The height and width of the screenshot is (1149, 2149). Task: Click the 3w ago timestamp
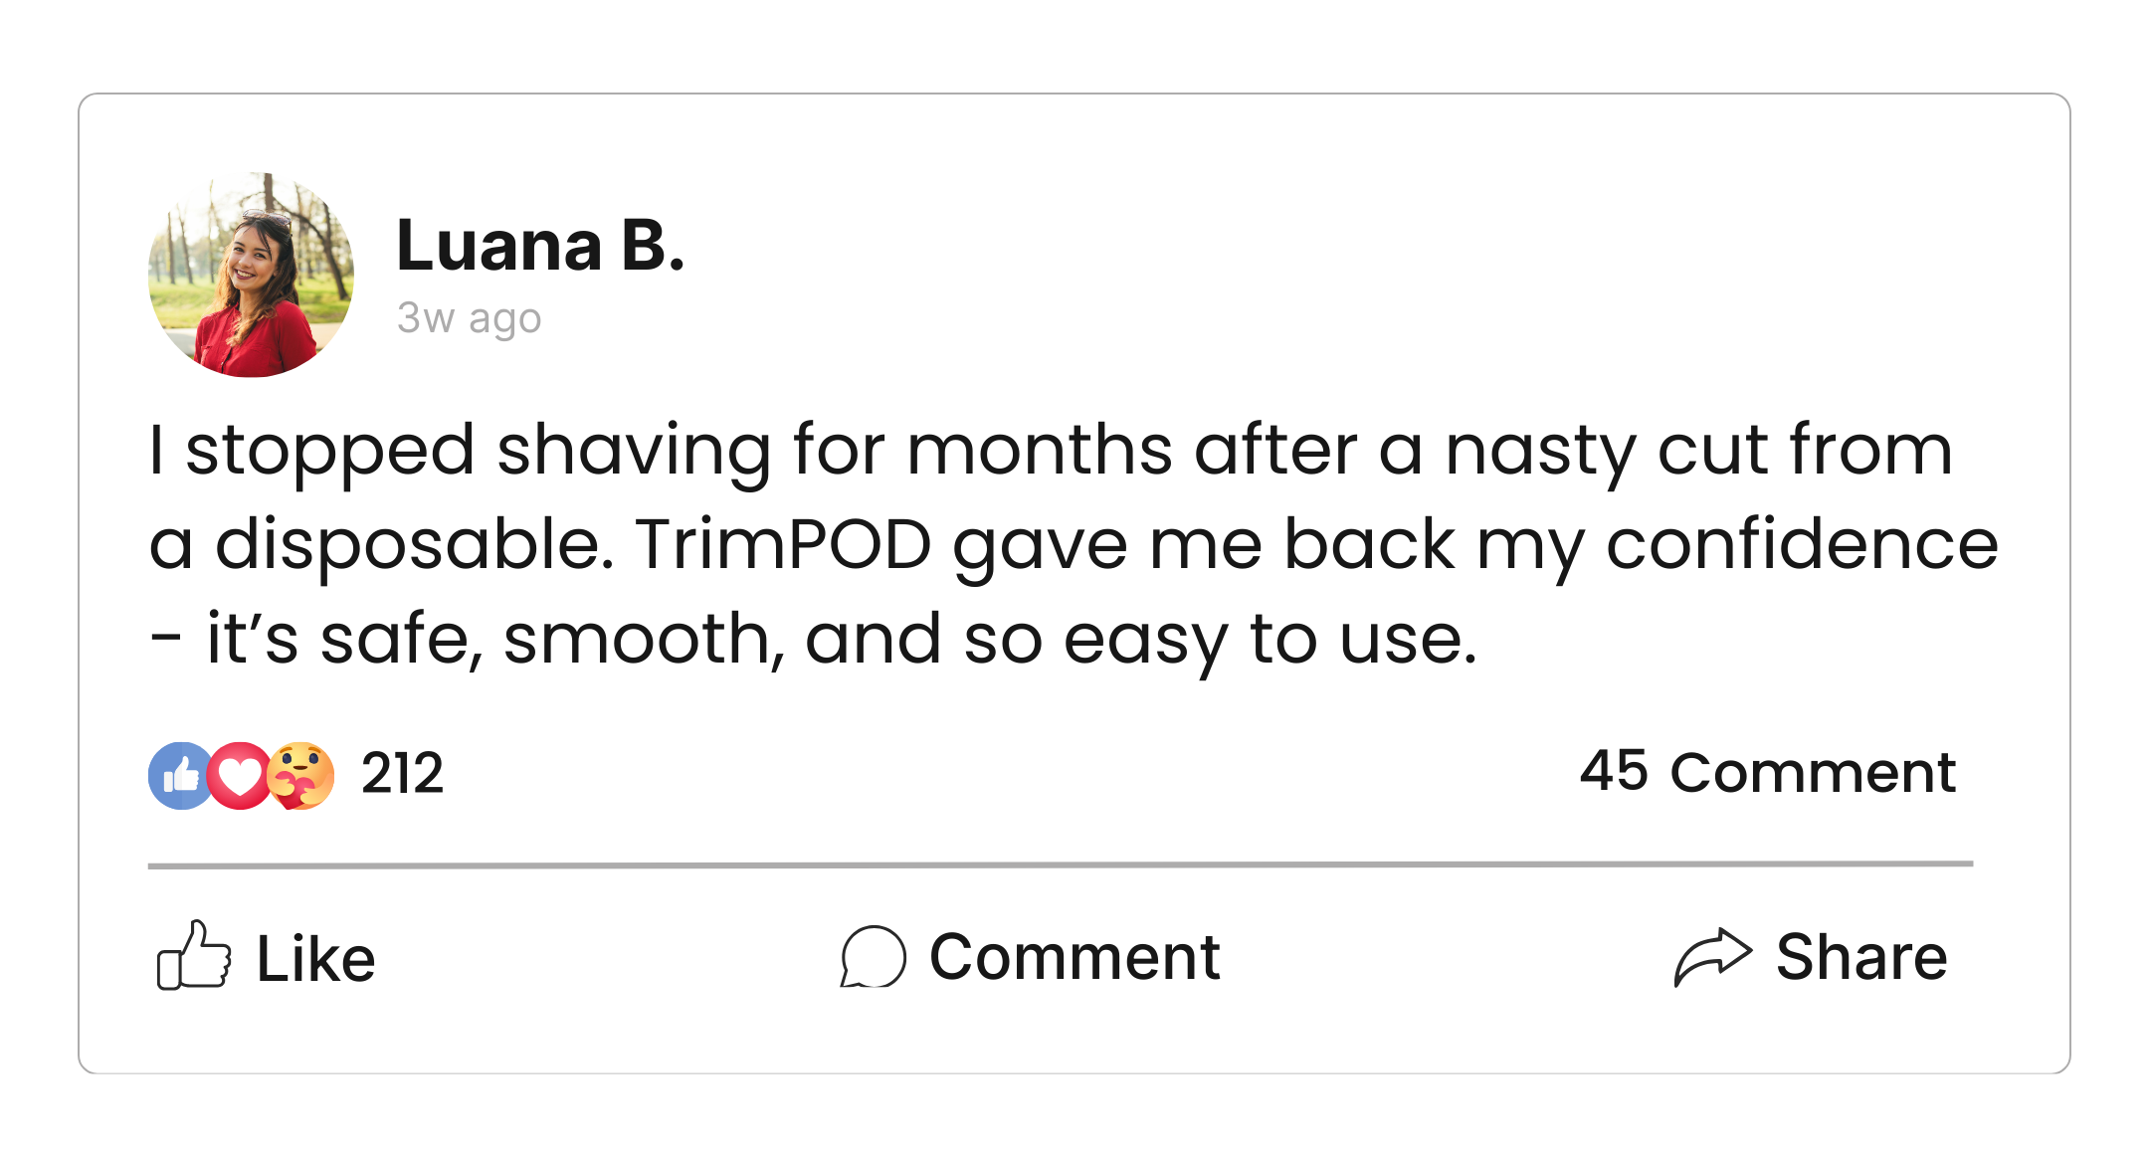click(x=469, y=318)
